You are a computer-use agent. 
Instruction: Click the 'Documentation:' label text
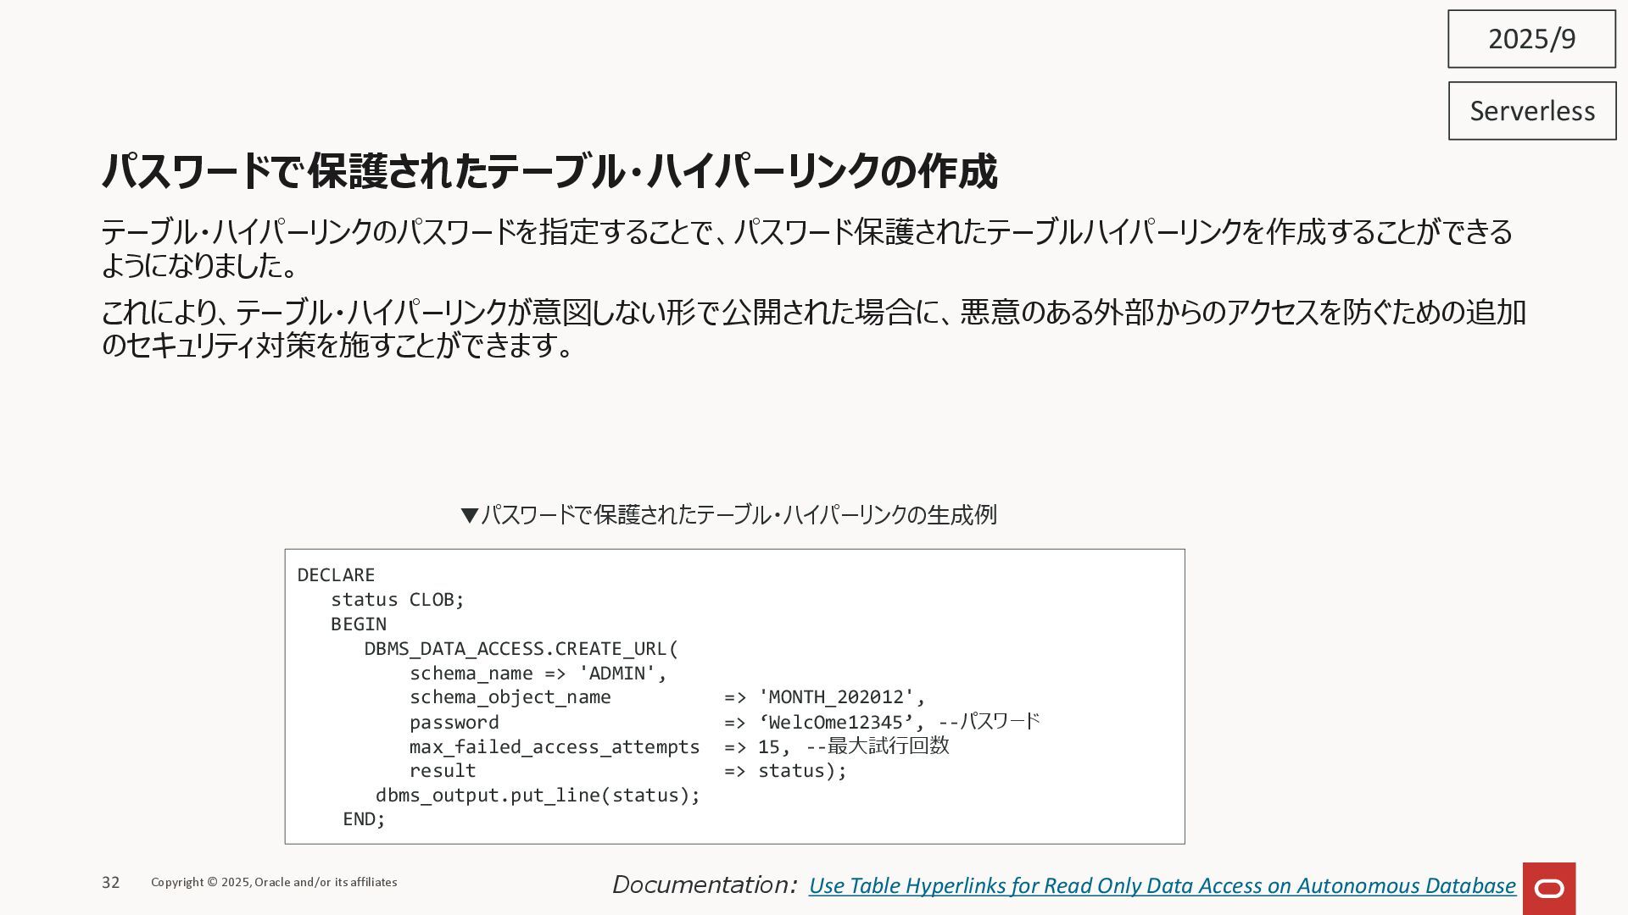[704, 885]
